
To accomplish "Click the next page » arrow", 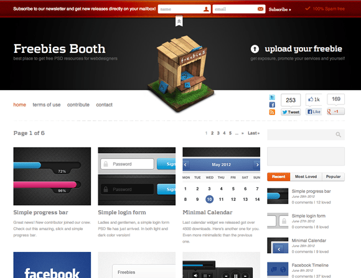I will [x=243, y=133].
